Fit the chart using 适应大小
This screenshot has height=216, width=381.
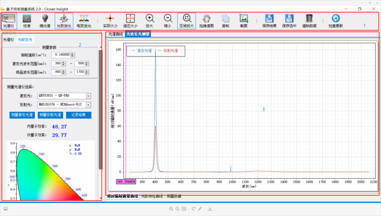(x=130, y=21)
